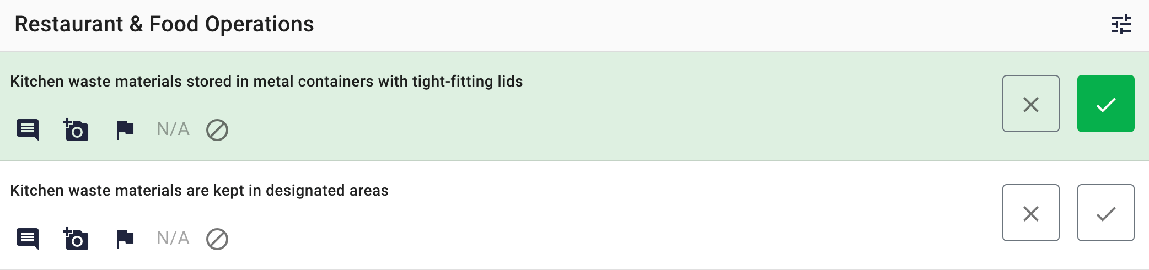
Task: Flag the metal containers checklist item
Action: pyautogui.click(x=125, y=130)
